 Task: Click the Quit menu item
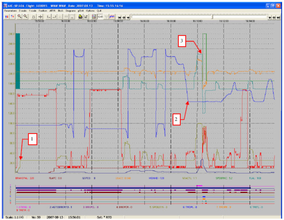(99, 11)
